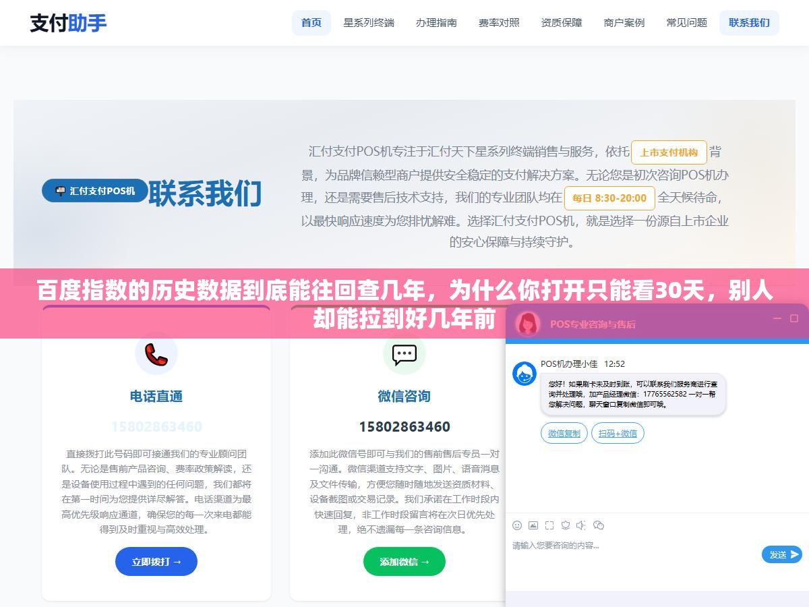Click the pink banner headline about 百度指数
Image resolution: width=809 pixels, height=607 pixels.
tap(404, 303)
